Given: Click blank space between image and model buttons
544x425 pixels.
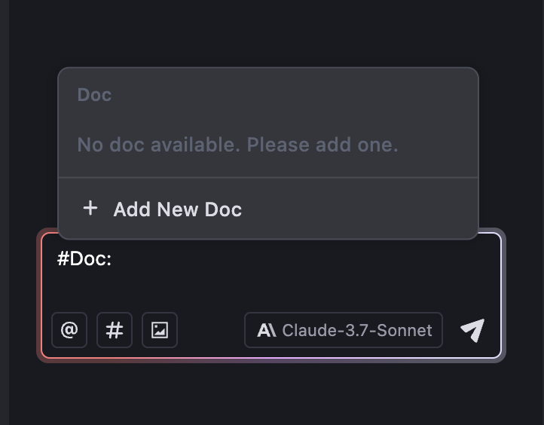Looking at the screenshot, I should 211,330.
